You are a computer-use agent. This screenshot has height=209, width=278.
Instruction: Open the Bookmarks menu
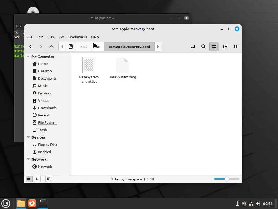(x=77, y=37)
